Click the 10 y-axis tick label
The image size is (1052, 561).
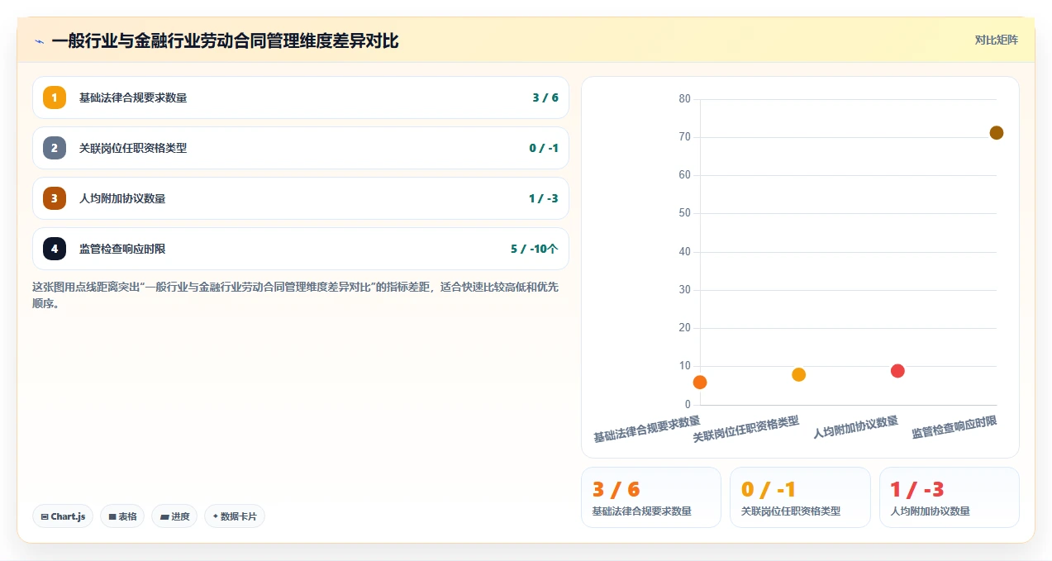[x=684, y=366]
